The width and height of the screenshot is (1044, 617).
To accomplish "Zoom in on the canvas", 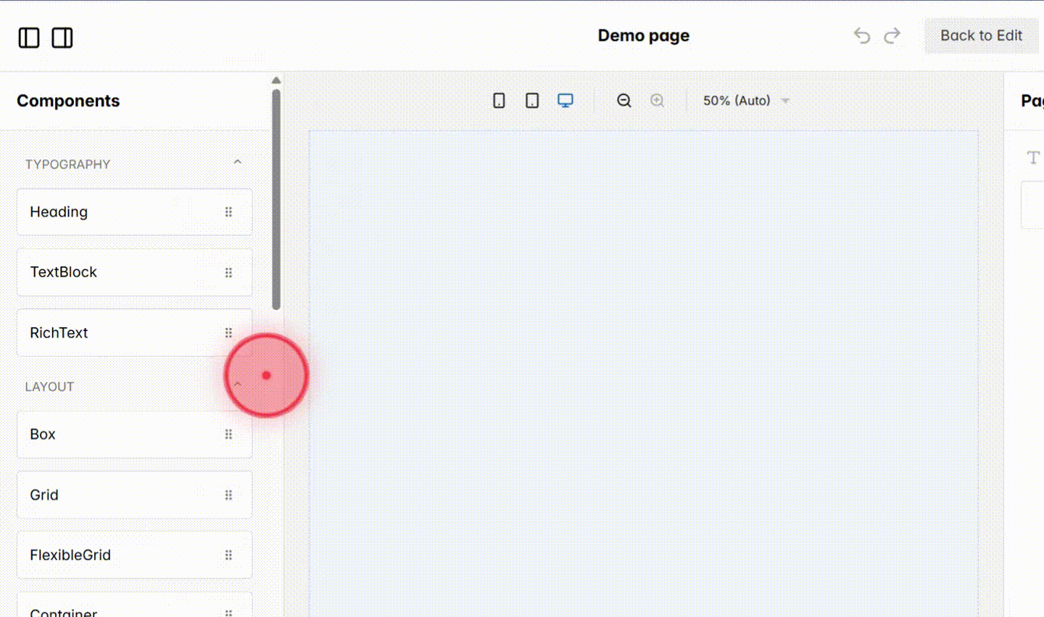I will tap(658, 101).
